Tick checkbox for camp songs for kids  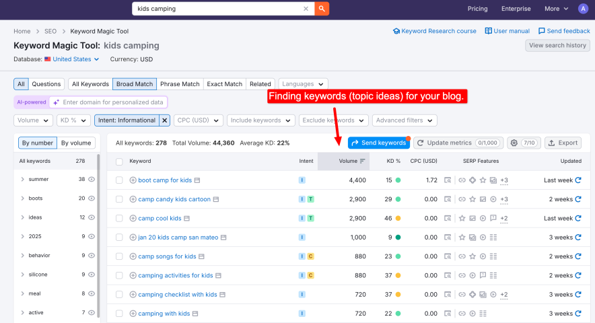(x=119, y=256)
